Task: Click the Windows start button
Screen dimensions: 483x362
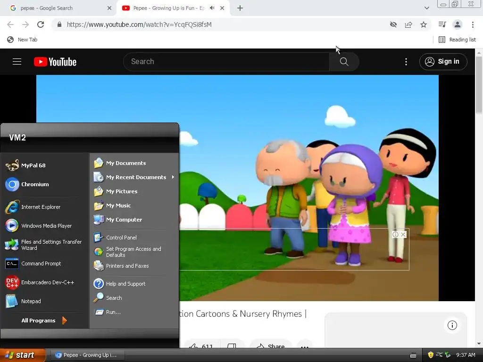Action: 23,355
